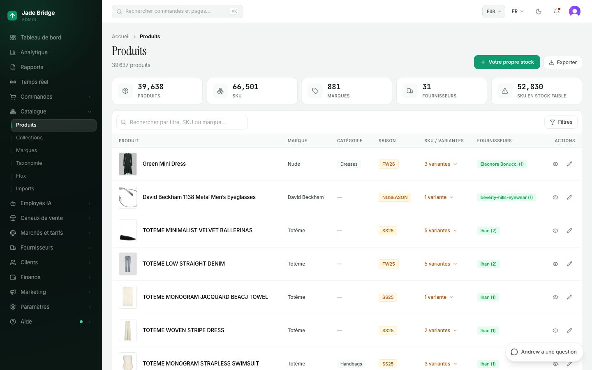Click the SKU en stock faible warning icon
This screenshot has width=592, height=370.
coord(505,91)
